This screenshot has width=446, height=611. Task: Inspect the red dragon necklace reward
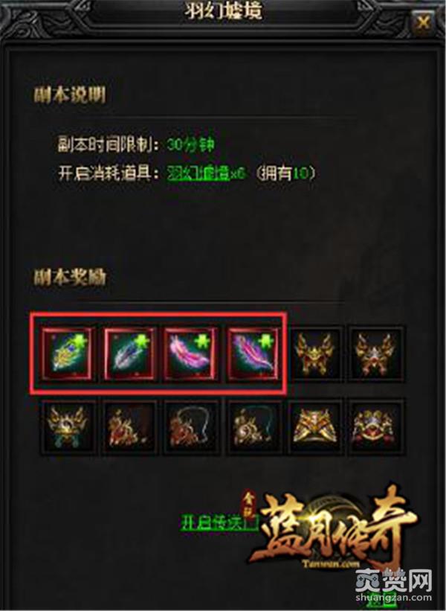click(129, 427)
